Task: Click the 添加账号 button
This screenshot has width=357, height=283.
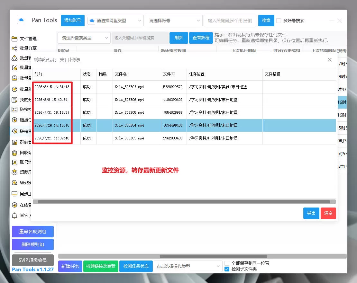Action: pos(73,21)
